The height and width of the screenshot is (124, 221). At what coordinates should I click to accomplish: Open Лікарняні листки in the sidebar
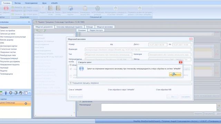pos(8,52)
